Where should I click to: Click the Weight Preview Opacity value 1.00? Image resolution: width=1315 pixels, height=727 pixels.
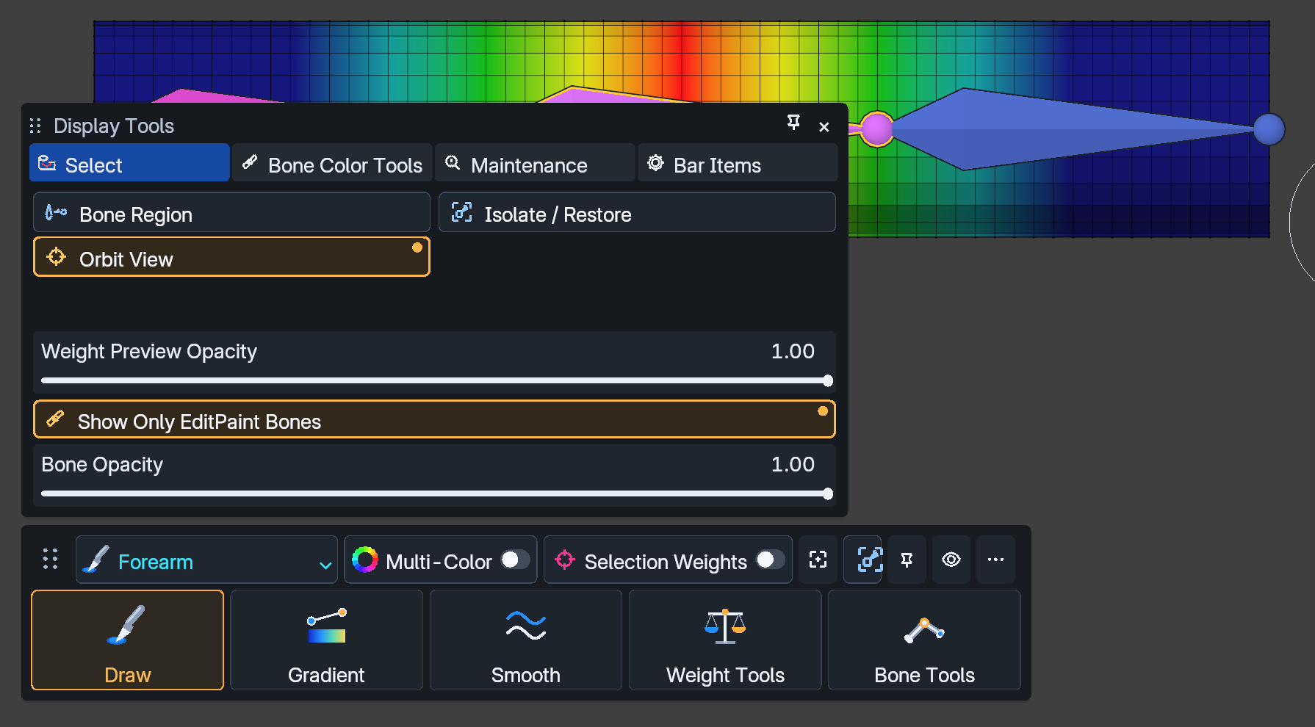coord(793,351)
